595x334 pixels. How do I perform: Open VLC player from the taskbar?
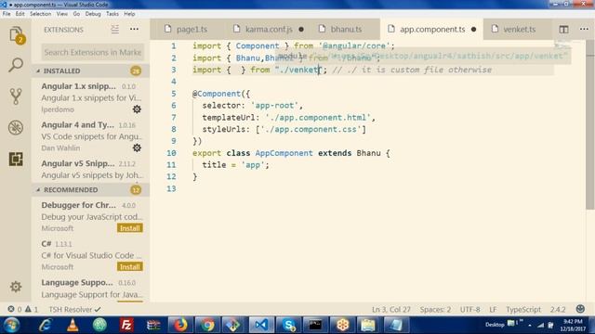[73, 325]
